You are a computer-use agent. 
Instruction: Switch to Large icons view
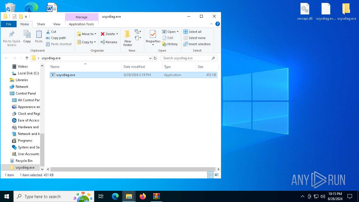[217, 175]
